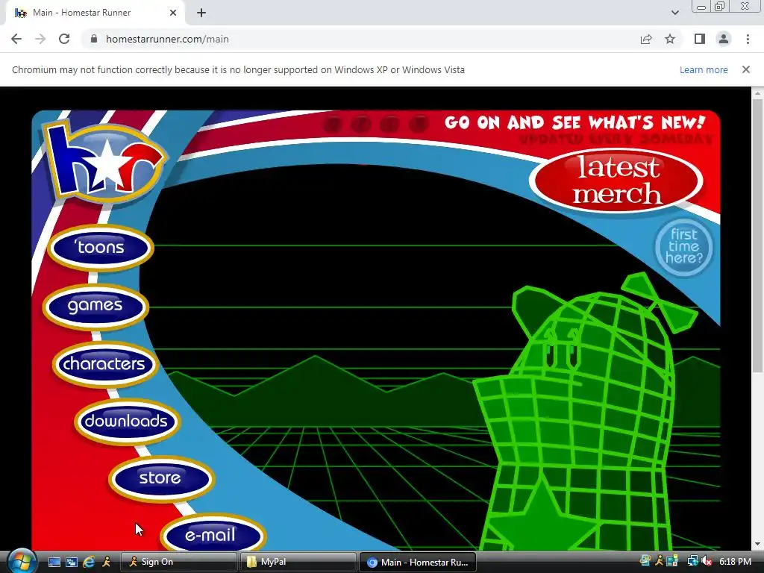Launch AIM running man quick launch icon

pyautogui.click(x=106, y=562)
